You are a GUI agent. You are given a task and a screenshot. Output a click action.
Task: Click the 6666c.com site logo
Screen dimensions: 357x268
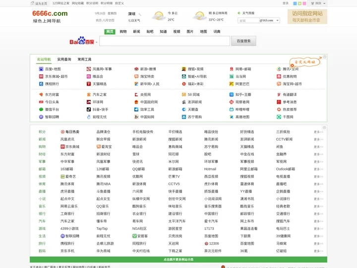pos(50,13)
